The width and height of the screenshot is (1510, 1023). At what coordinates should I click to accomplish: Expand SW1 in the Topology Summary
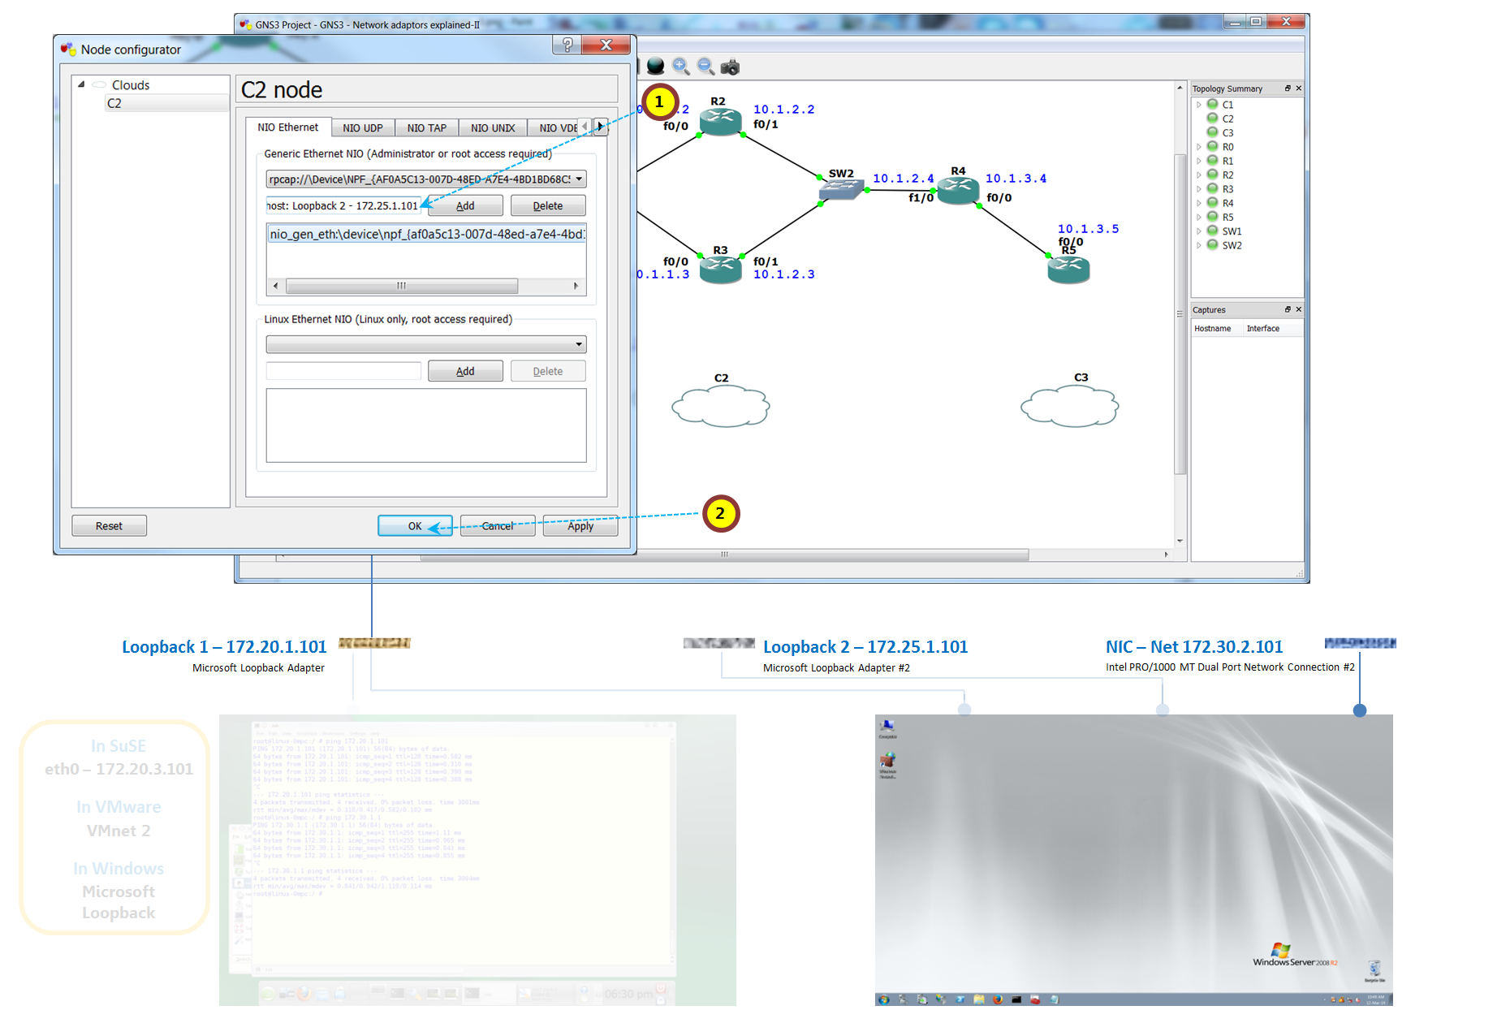(x=1200, y=231)
